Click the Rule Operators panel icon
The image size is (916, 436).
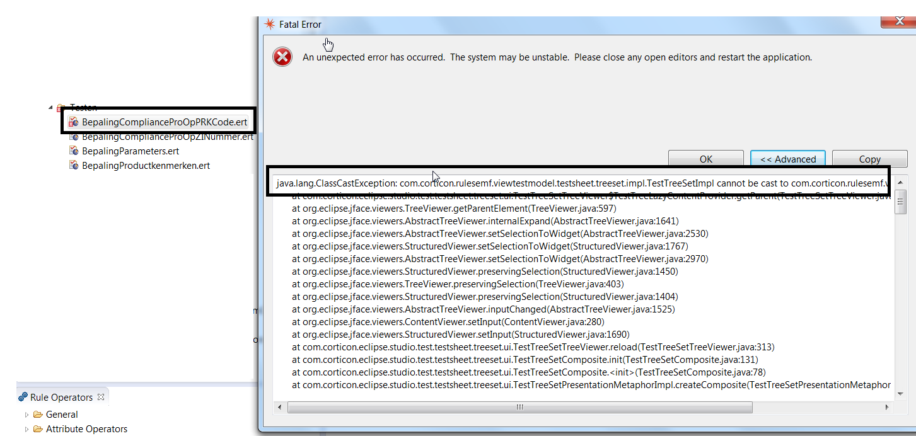click(x=24, y=397)
